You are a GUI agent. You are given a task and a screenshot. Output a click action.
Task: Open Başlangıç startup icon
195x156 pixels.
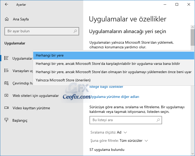6,120
